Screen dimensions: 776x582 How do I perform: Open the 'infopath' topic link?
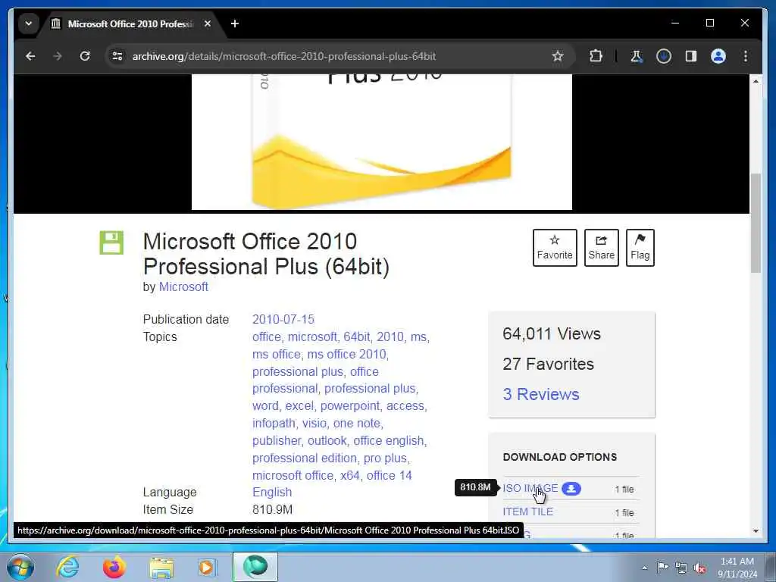coord(274,424)
